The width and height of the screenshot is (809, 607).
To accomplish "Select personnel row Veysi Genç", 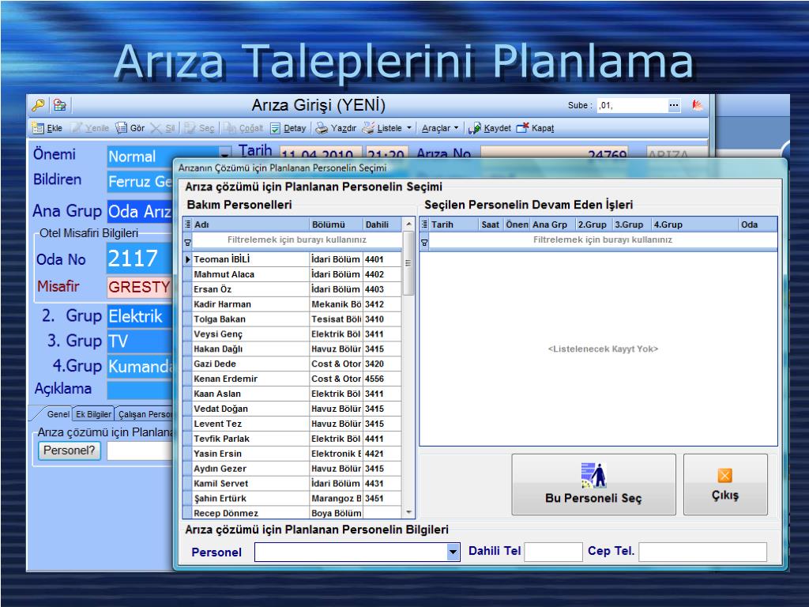I will coord(292,334).
